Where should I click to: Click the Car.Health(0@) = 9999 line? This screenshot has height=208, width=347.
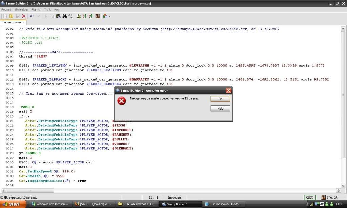click(42, 176)
